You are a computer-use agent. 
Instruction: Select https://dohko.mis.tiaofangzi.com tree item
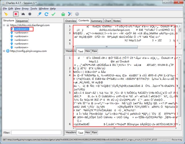[30, 25]
